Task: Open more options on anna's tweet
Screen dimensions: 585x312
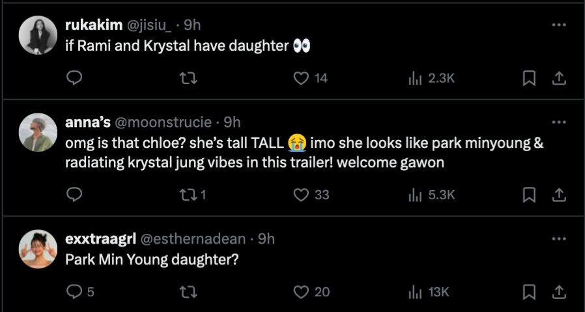Action: click(x=558, y=122)
